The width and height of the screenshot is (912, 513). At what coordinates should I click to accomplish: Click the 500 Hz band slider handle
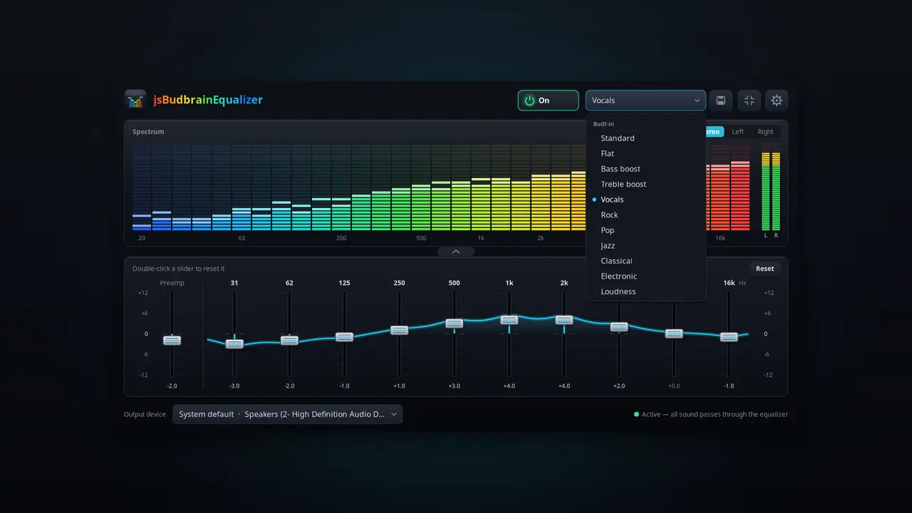coord(455,323)
